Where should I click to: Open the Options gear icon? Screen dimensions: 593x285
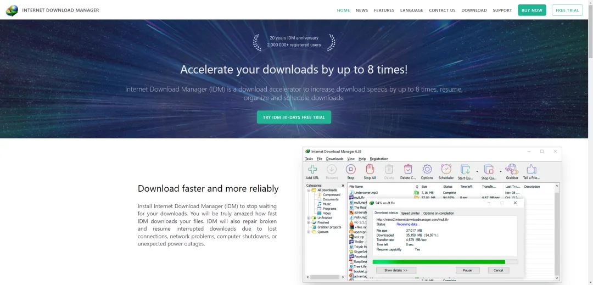(x=427, y=170)
